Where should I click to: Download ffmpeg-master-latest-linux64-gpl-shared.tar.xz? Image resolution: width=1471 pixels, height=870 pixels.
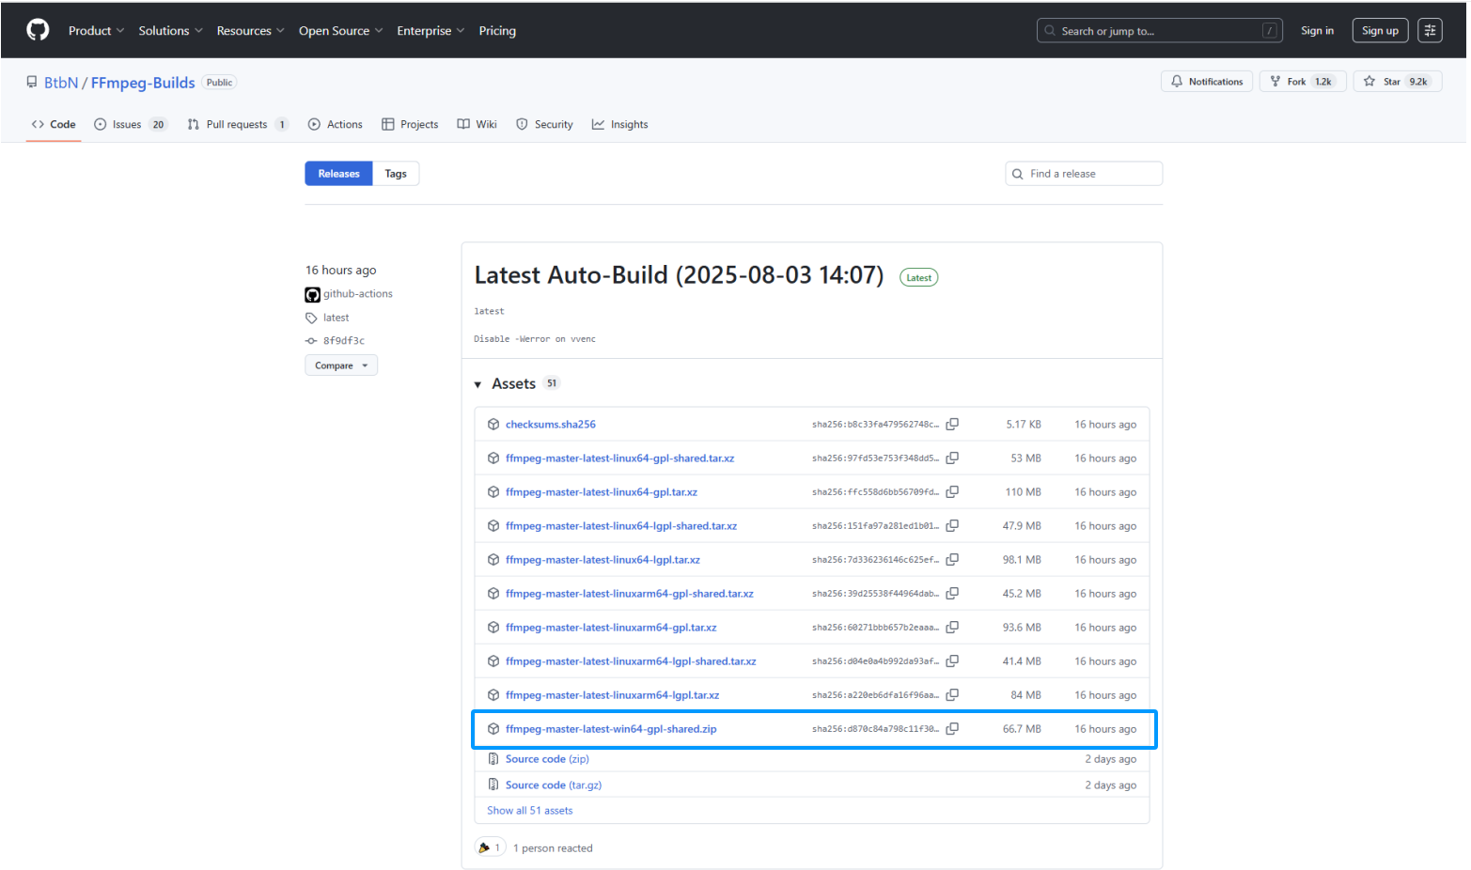(620, 458)
